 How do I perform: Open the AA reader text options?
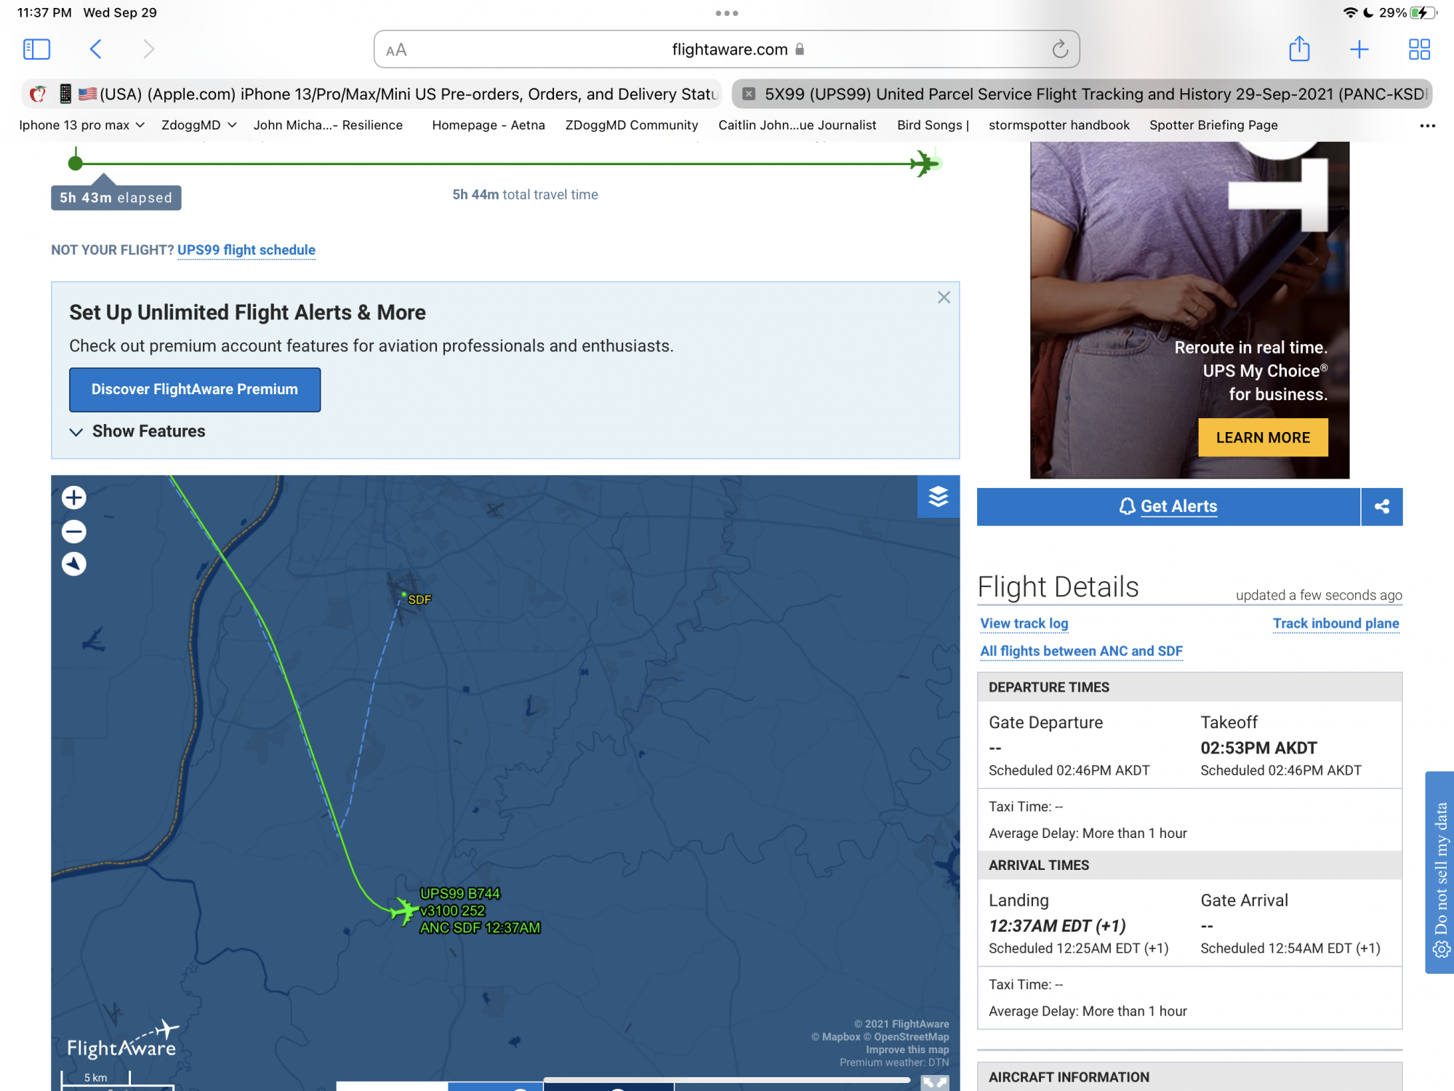(x=396, y=50)
